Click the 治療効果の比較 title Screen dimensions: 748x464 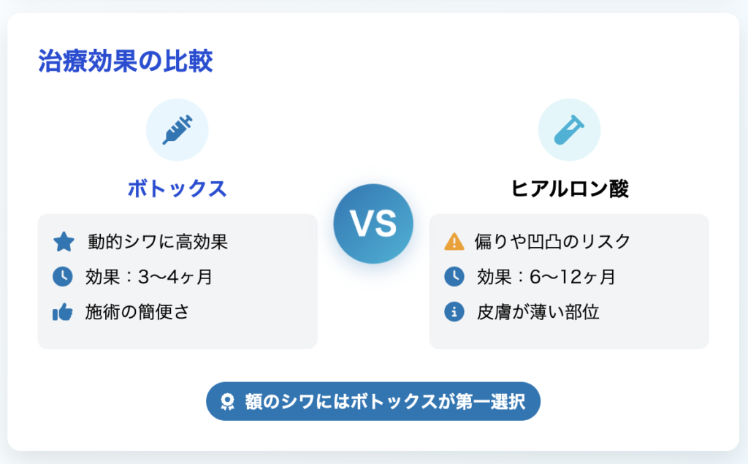[x=126, y=61]
